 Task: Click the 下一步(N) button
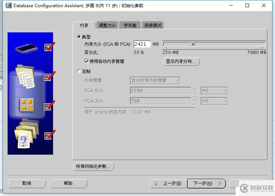pyautogui.click(x=206, y=183)
